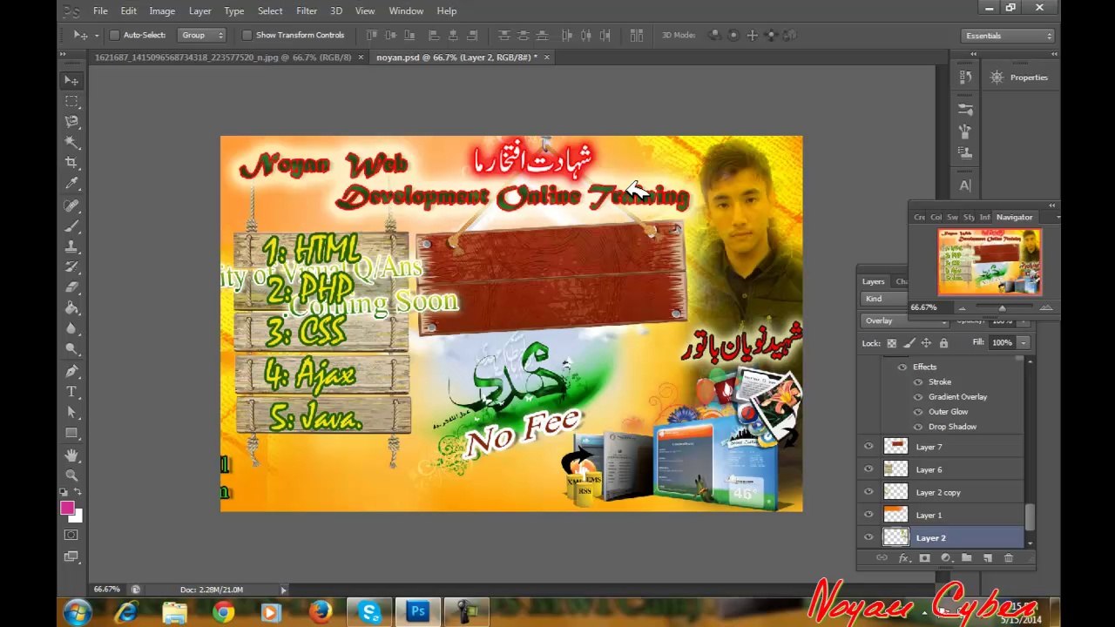Image resolution: width=1115 pixels, height=627 pixels.
Task: Hide Layer 7 visibility
Action: coord(868,447)
